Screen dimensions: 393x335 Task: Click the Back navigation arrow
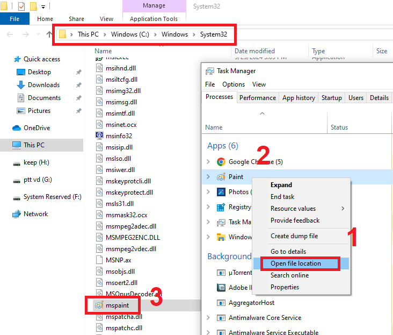pos(10,34)
